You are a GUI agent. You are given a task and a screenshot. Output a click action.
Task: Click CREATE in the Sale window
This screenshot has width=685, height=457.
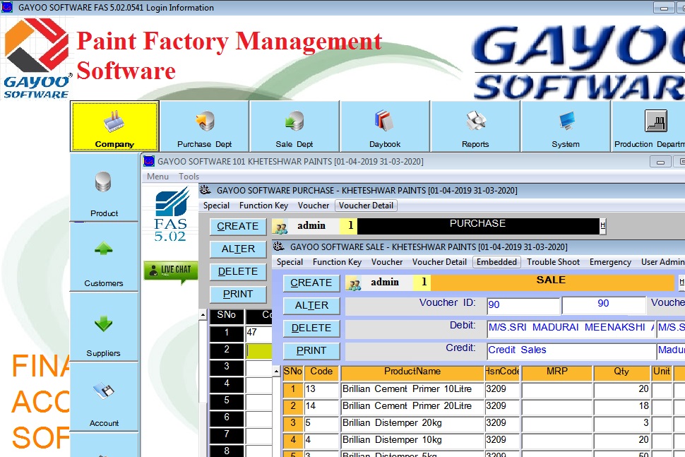(x=311, y=283)
